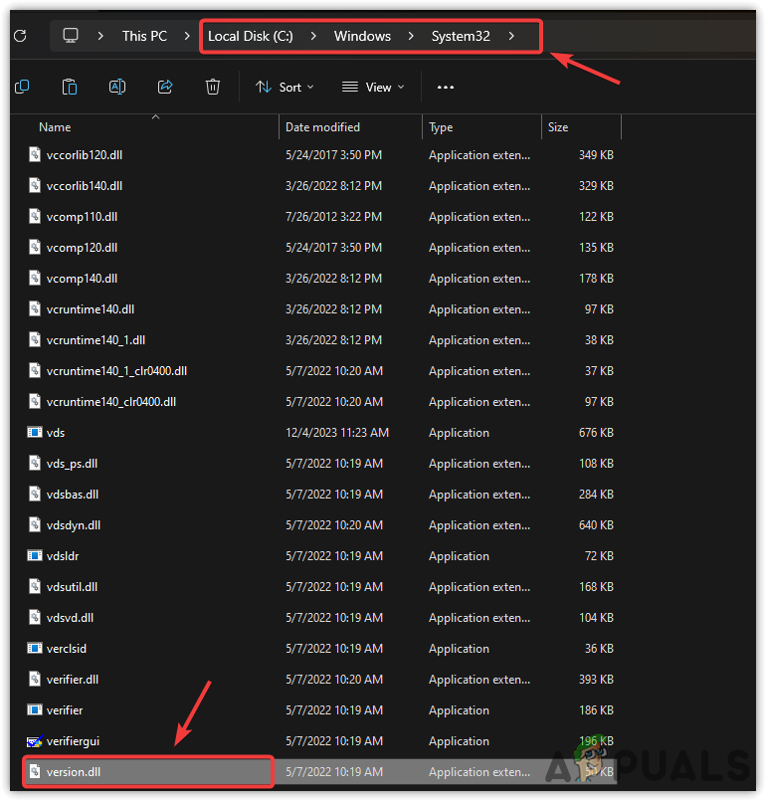Sort files by Date modified column
Viewport: 766px width, 801px height.
pos(322,127)
